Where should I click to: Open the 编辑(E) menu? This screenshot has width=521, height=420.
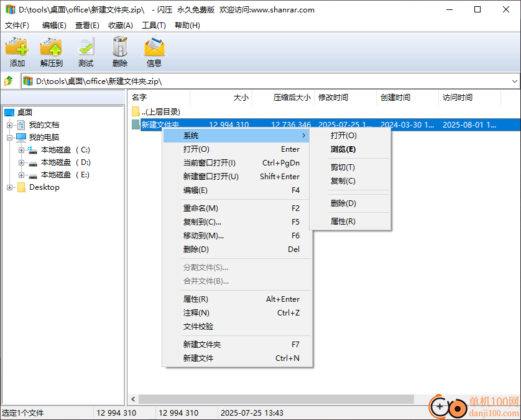pyautogui.click(x=54, y=26)
